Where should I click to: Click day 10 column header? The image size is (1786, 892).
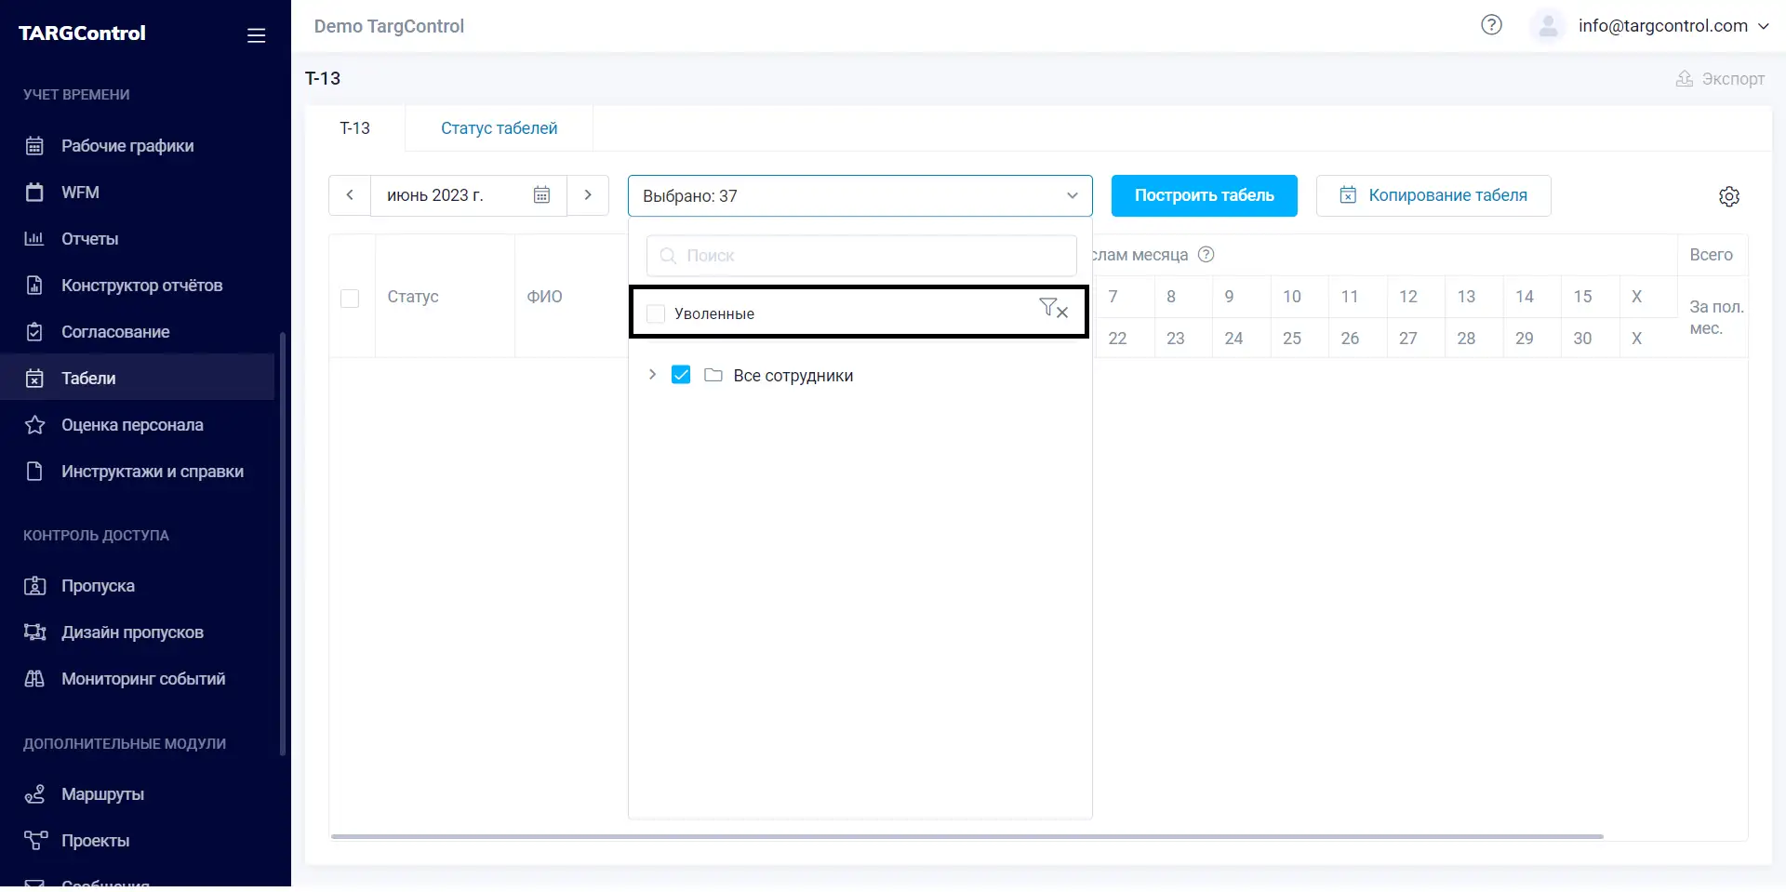pos(1291,297)
